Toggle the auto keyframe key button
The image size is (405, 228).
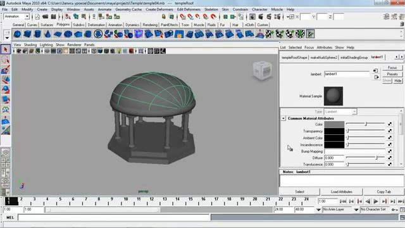[x=394, y=210]
